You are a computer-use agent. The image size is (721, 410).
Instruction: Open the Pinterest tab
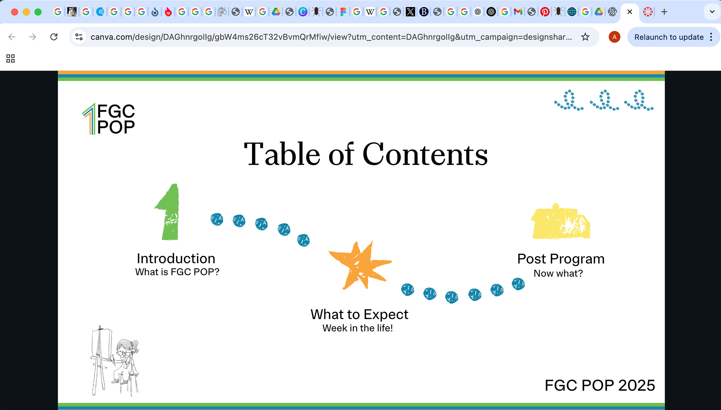[x=545, y=12]
